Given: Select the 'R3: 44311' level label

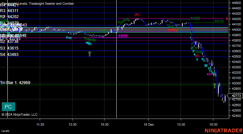Looking at the screenshot, I should (x=9, y=11).
